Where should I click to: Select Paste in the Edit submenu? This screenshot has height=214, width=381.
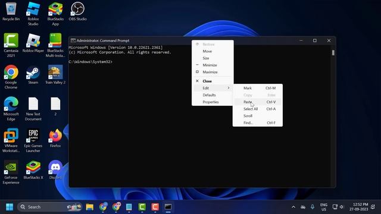pyautogui.click(x=258, y=102)
